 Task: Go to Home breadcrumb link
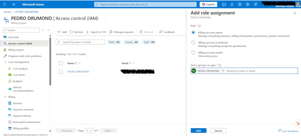click(7, 12)
